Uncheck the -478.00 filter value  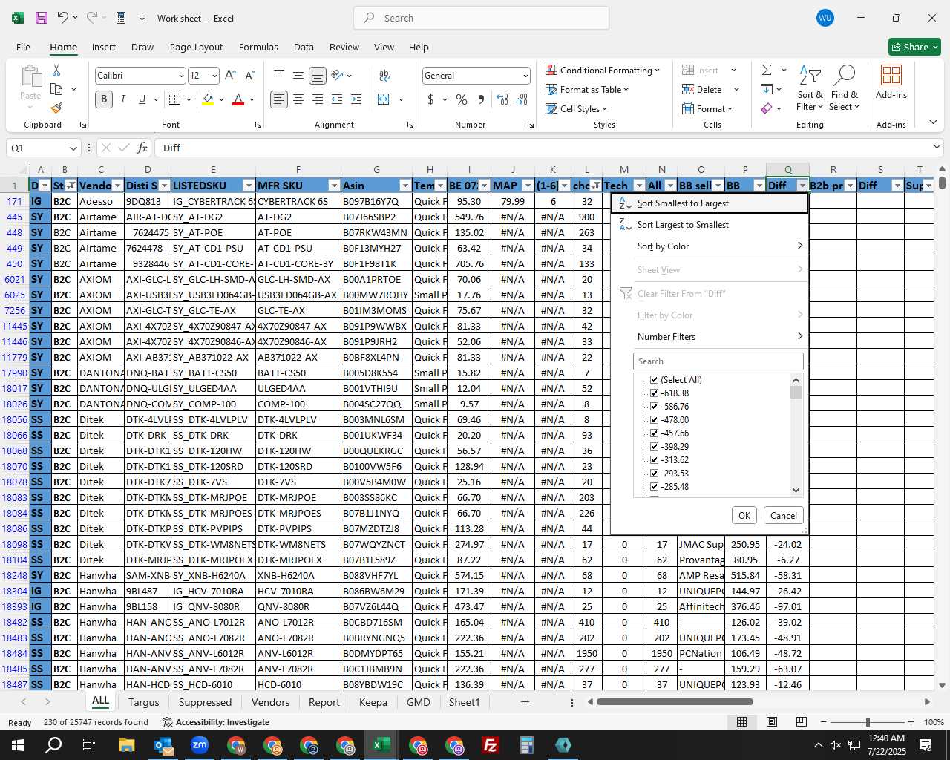coord(654,420)
